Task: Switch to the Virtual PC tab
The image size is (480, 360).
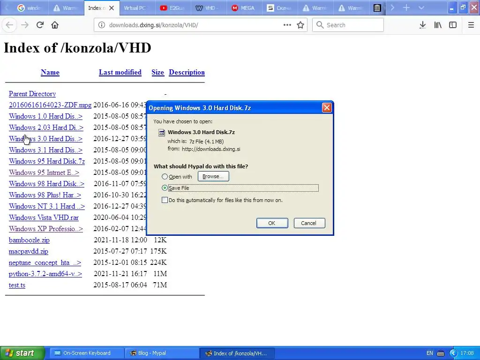Action: click(x=137, y=8)
